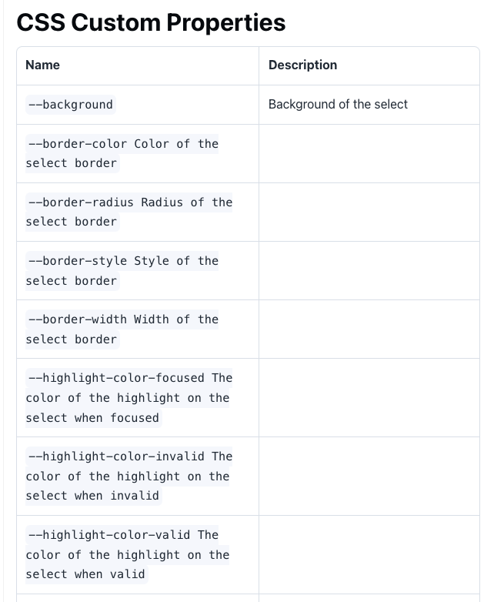Click empty description cell beside --highlight-color-focused
This screenshot has height=602, width=494.
point(369,398)
